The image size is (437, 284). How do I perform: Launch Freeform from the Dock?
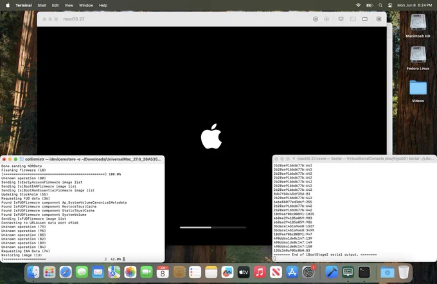(x=227, y=272)
